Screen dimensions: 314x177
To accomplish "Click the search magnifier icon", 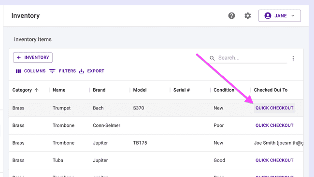I will click(x=212, y=58).
